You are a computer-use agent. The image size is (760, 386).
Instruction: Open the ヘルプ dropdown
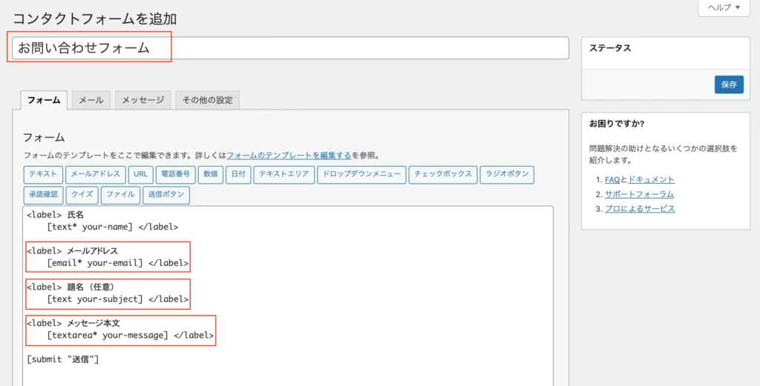pyautogui.click(x=724, y=7)
